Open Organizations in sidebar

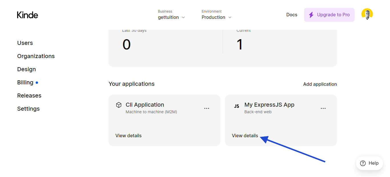pos(36,56)
